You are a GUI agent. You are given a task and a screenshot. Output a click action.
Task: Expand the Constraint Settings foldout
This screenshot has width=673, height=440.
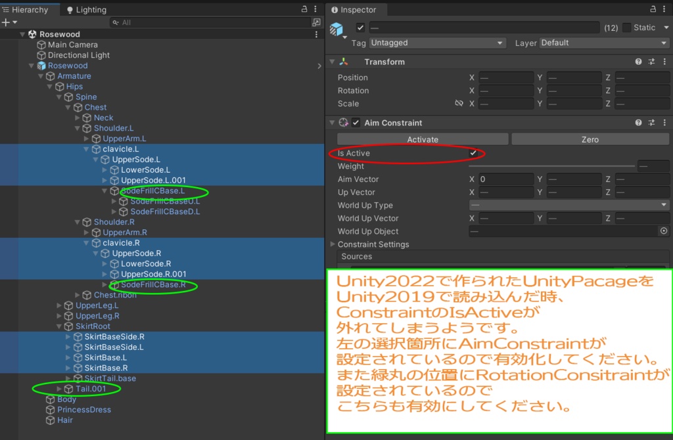click(332, 244)
